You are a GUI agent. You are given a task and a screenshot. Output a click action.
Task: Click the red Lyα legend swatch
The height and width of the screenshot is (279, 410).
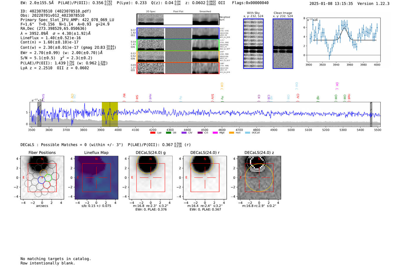pos(153,133)
